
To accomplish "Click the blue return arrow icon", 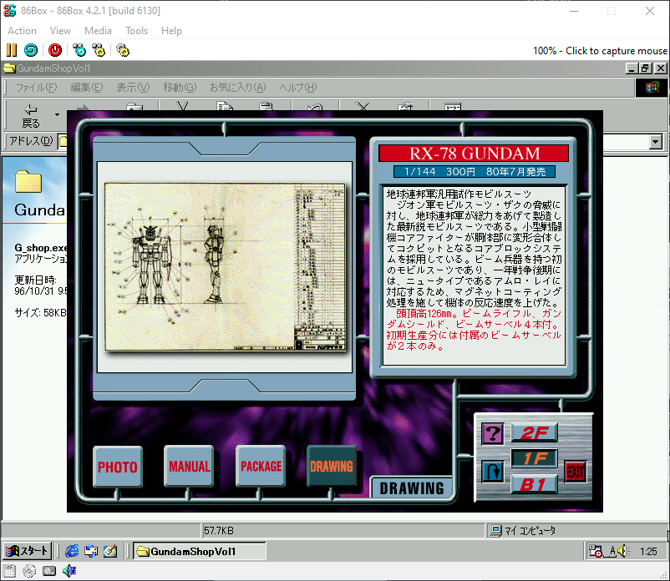I will pyautogui.click(x=492, y=472).
